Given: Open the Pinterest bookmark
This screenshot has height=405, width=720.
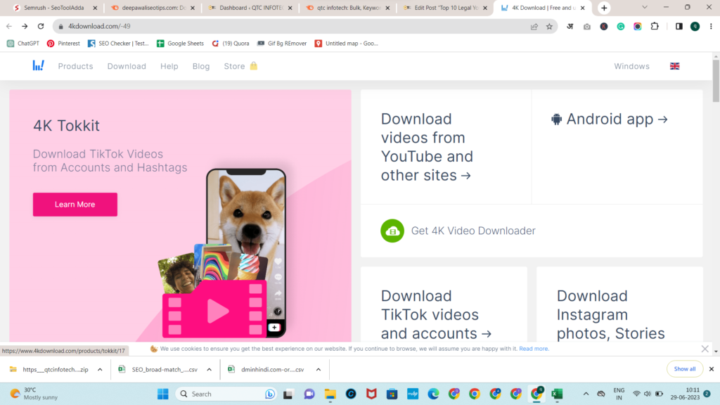Looking at the screenshot, I should (63, 43).
